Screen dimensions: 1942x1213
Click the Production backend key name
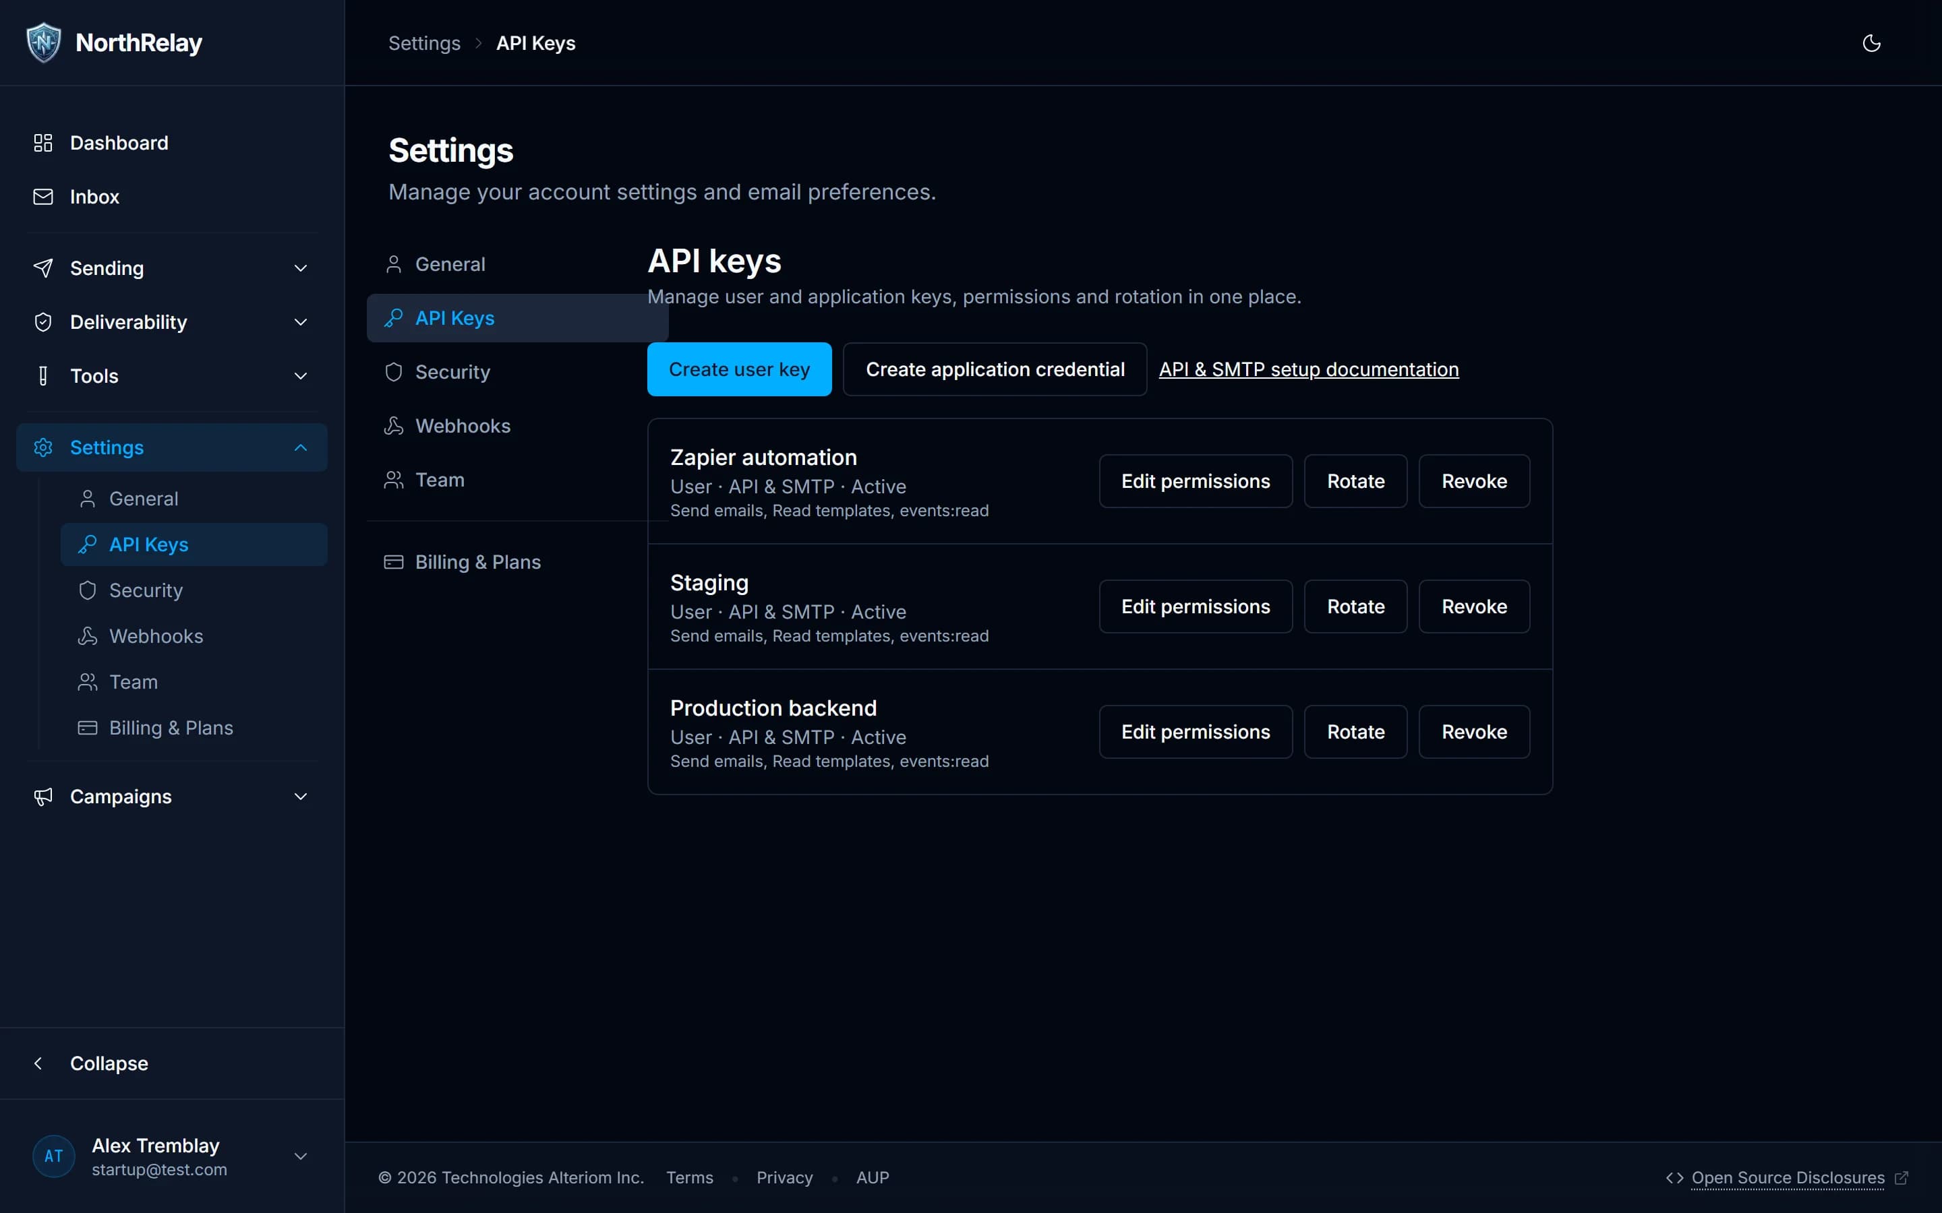point(773,708)
